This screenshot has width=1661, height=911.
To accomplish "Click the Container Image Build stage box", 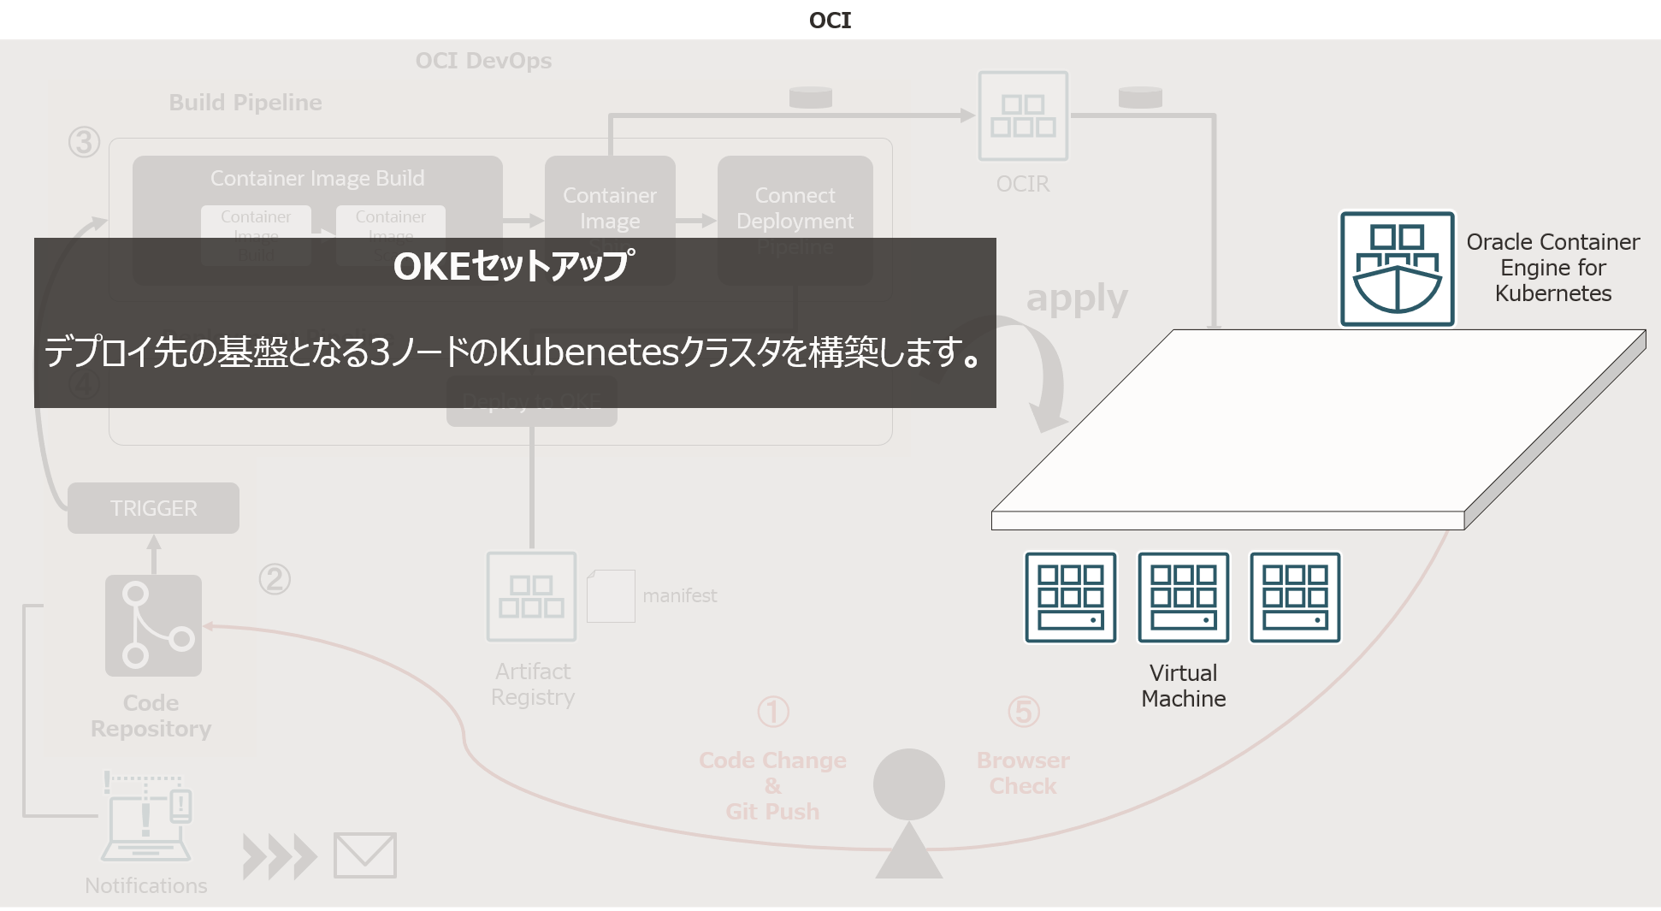I will (x=317, y=180).
